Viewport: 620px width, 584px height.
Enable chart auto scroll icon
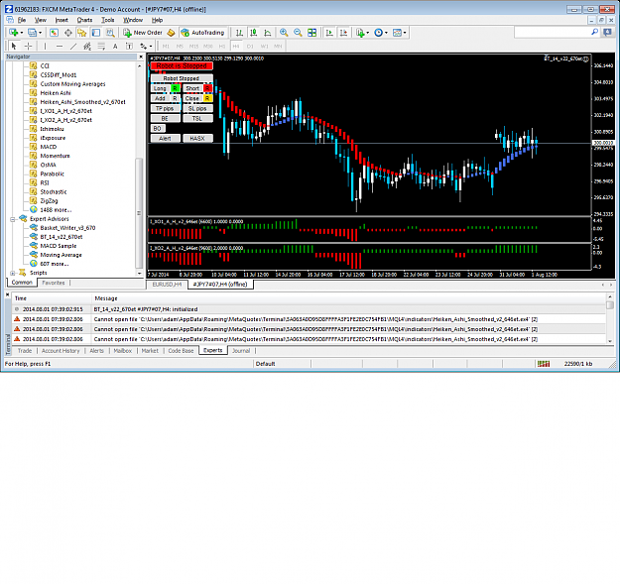pyautogui.click(x=329, y=33)
